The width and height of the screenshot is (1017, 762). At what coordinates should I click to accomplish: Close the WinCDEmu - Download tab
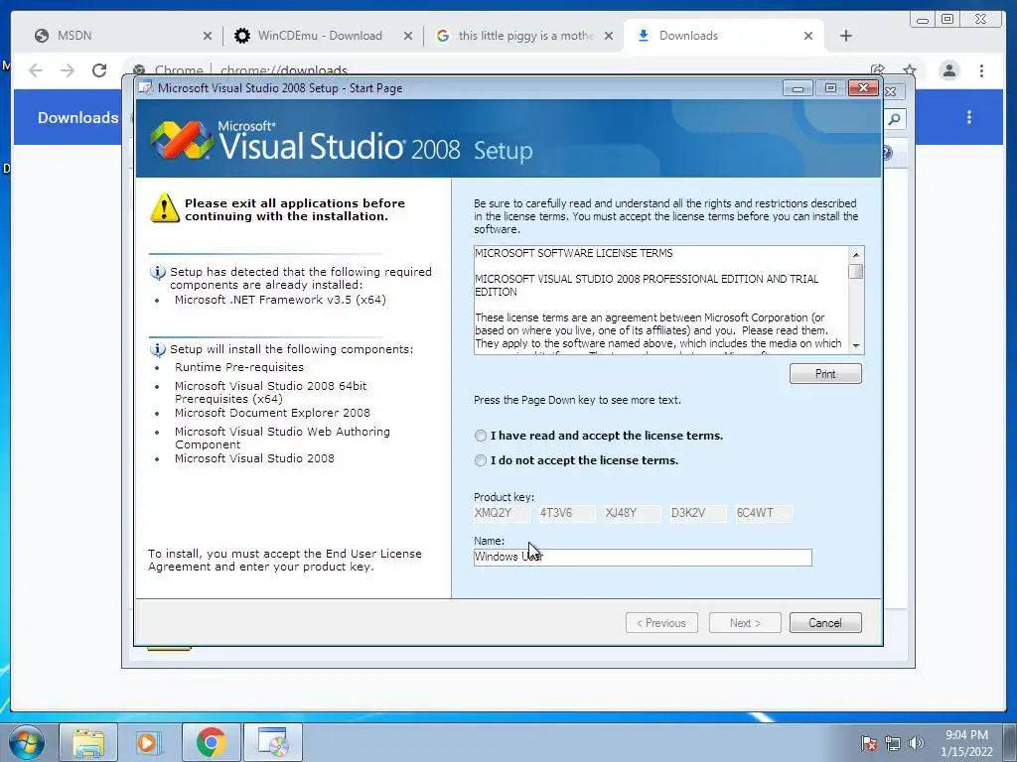[408, 36]
